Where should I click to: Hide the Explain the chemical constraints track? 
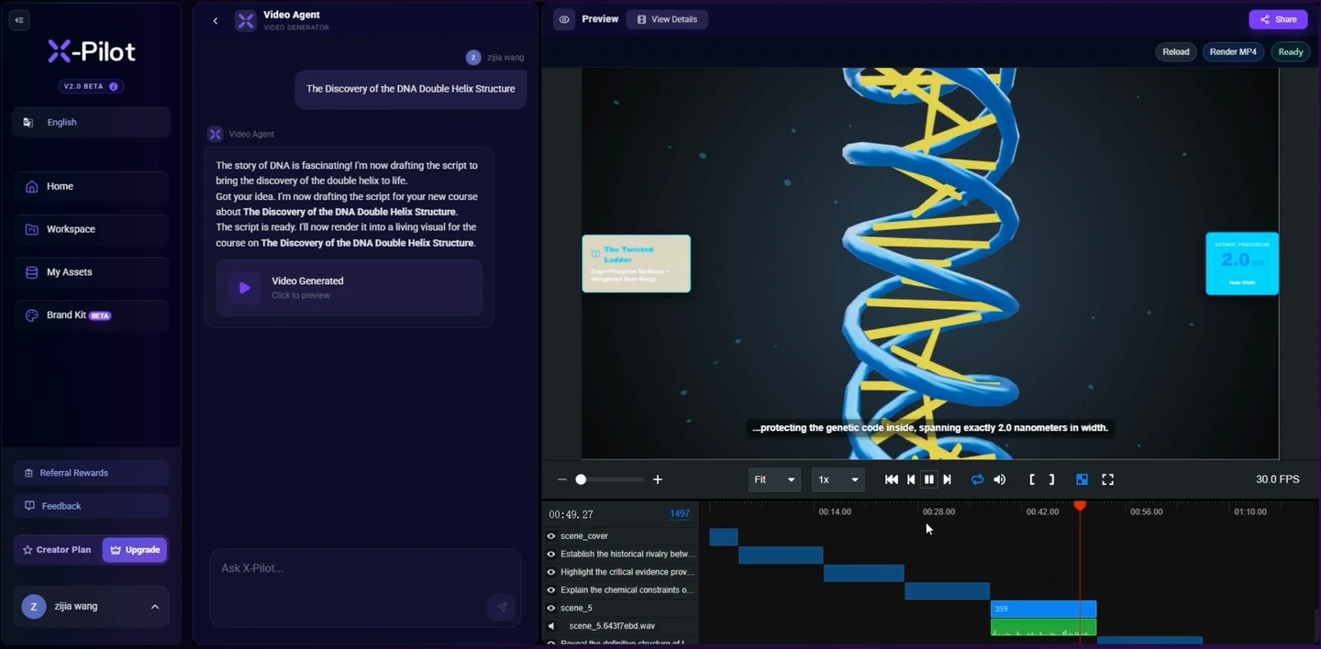click(x=551, y=590)
